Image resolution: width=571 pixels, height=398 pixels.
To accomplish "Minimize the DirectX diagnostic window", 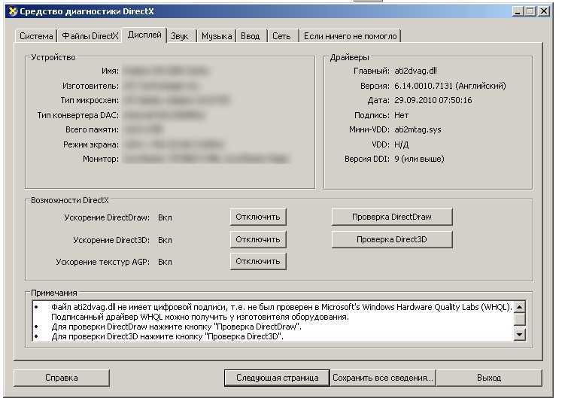I will 518,11.
